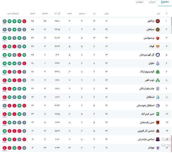Click the Persepolis (پرسپولیس) club crest
Viewport: 172px width, 154px height.
click(158, 38)
